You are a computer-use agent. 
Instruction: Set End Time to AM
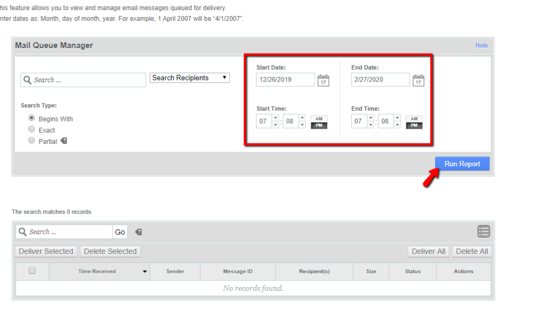(x=414, y=119)
